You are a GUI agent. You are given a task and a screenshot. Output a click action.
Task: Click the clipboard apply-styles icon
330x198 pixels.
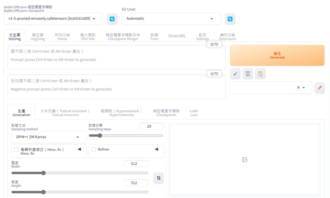coord(260,74)
